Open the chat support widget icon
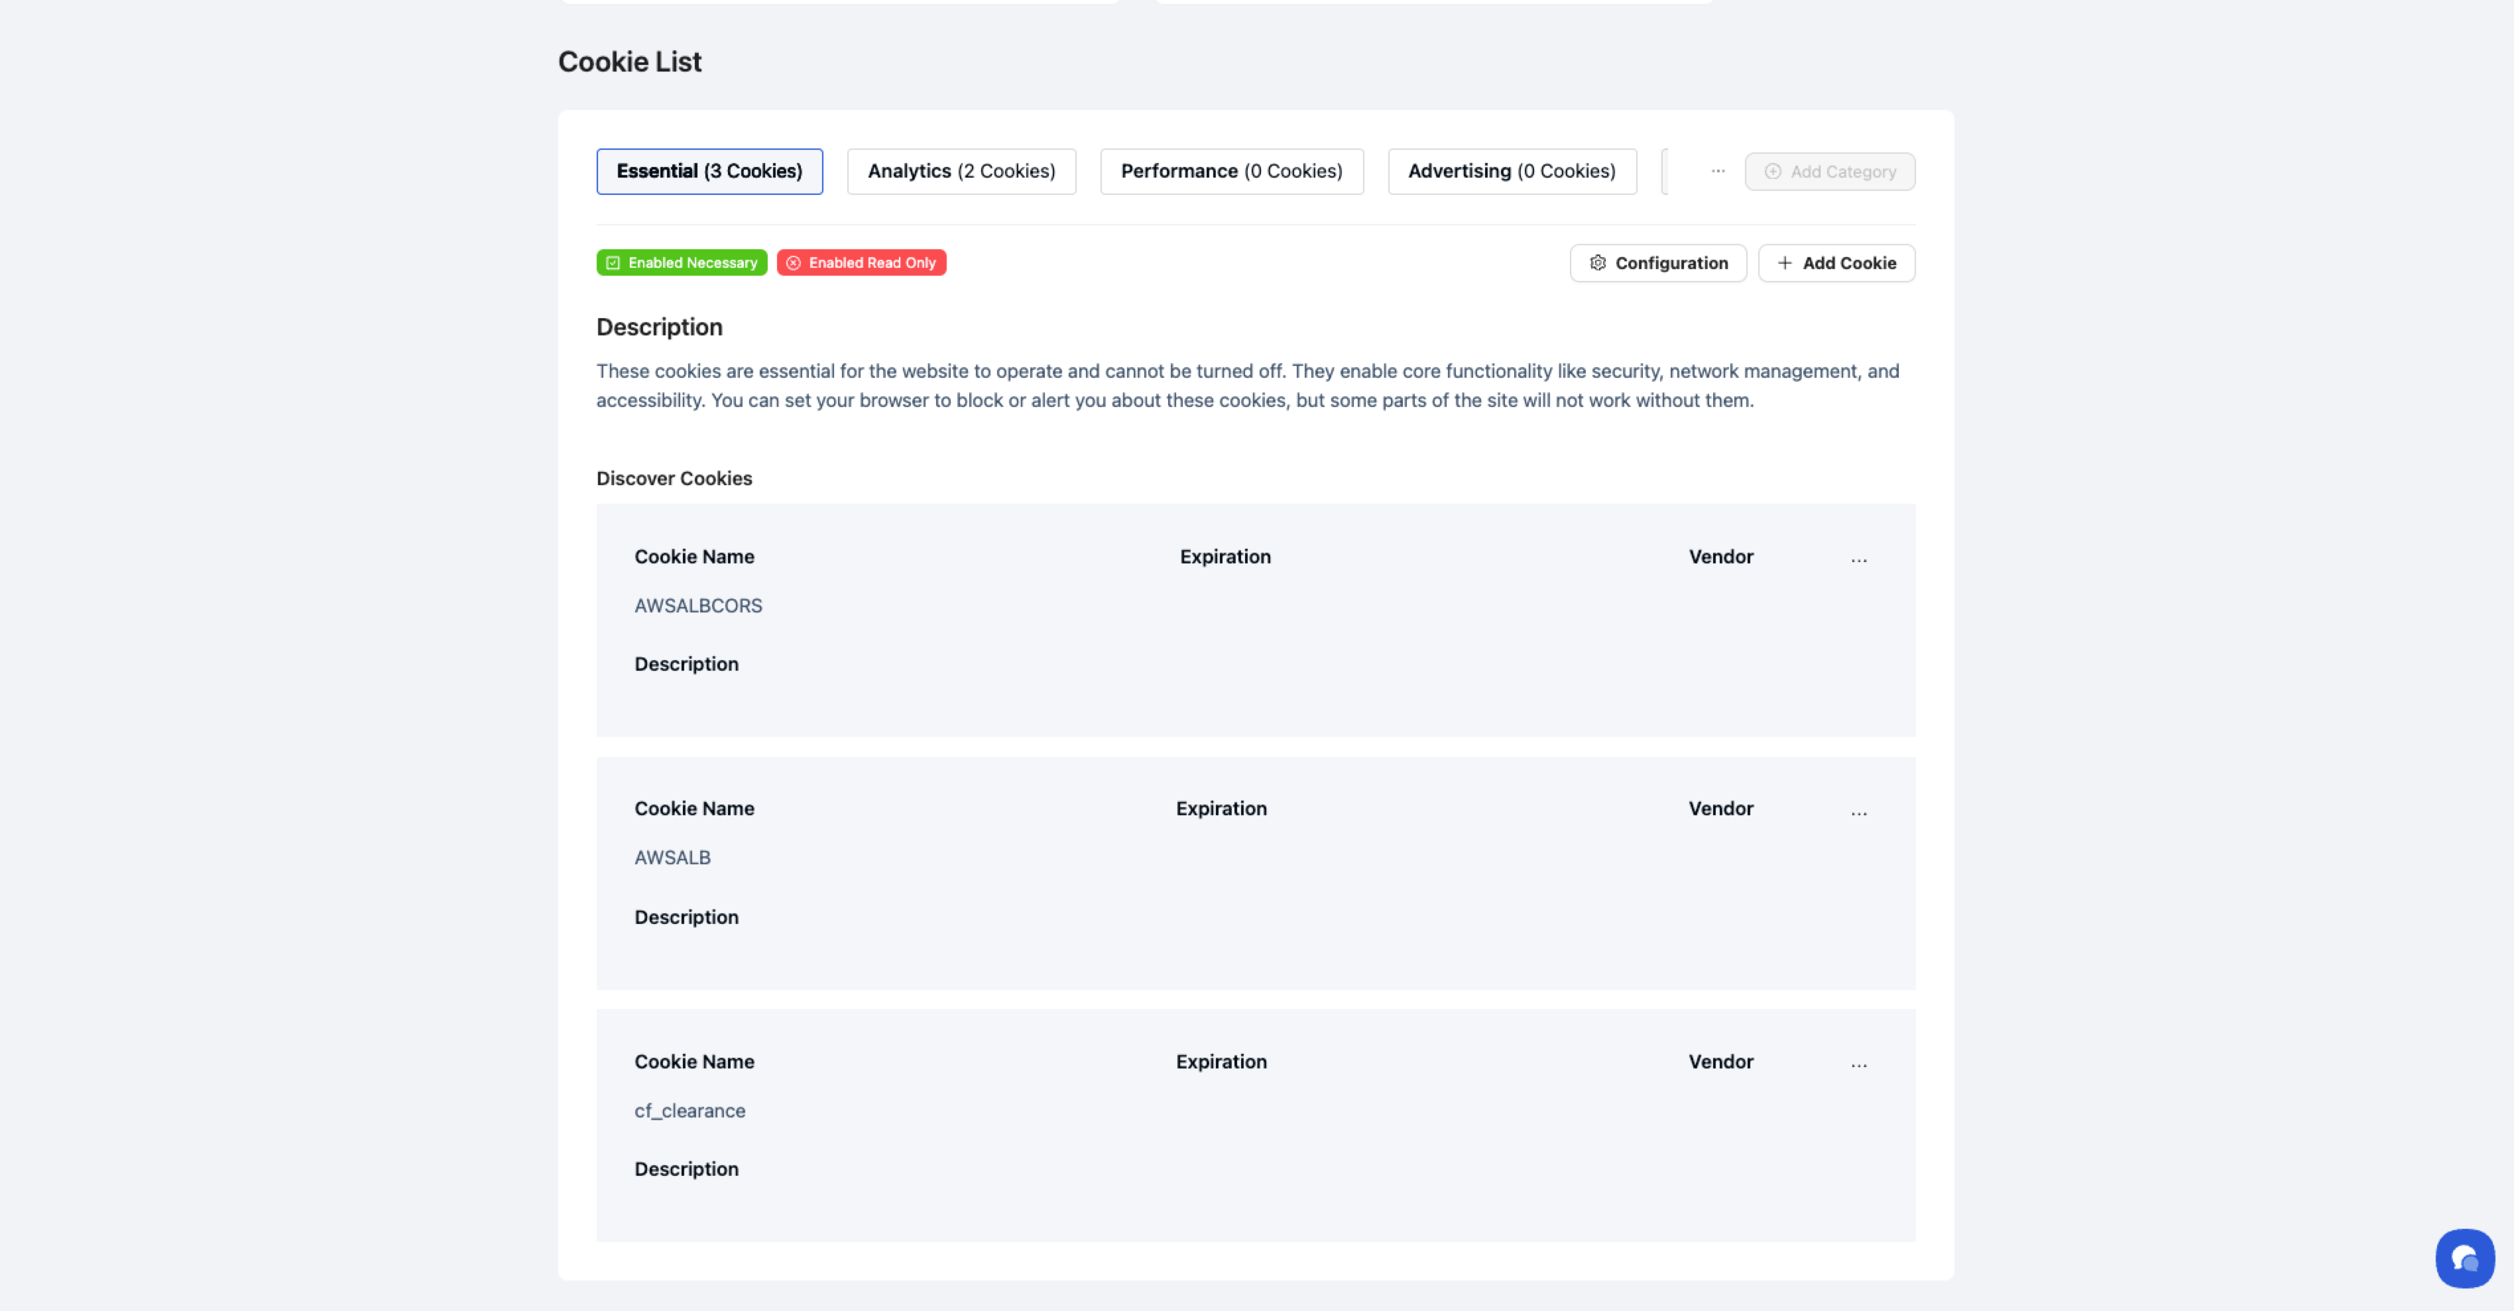 [2464, 1259]
